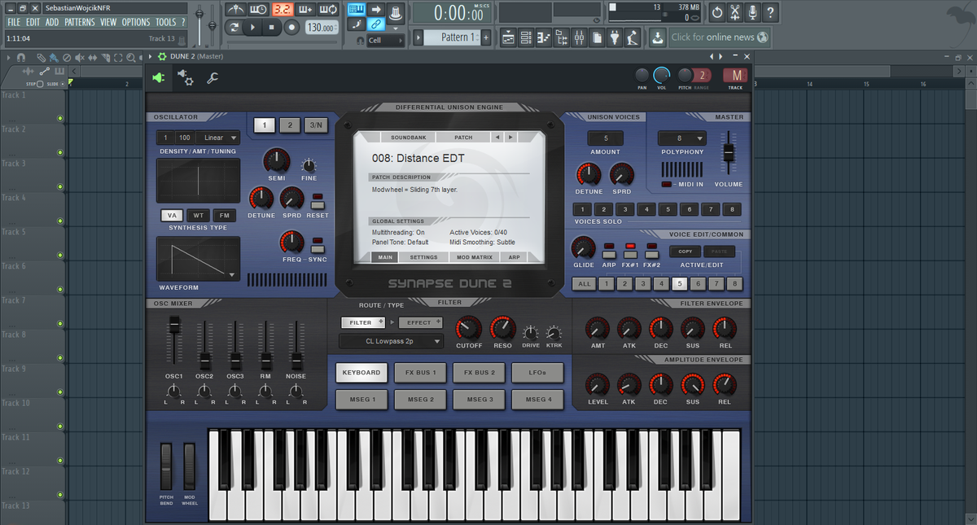This screenshot has width=977, height=525.
Task: Switch to the SETTINGS display tab
Action: (423, 257)
